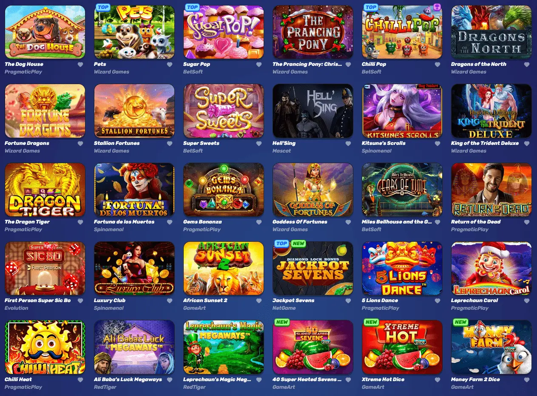Toggle favorite on Chilli Heat

pyautogui.click(x=80, y=380)
